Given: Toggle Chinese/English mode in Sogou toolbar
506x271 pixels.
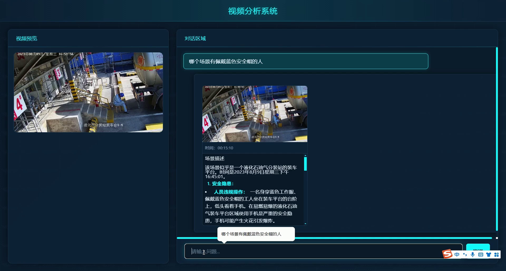Looking at the screenshot, I should [457, 255].
